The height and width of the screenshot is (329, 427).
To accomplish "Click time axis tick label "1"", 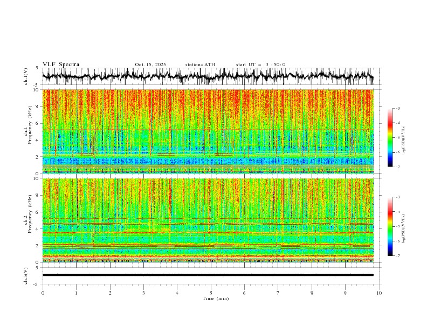I will 76,293.
